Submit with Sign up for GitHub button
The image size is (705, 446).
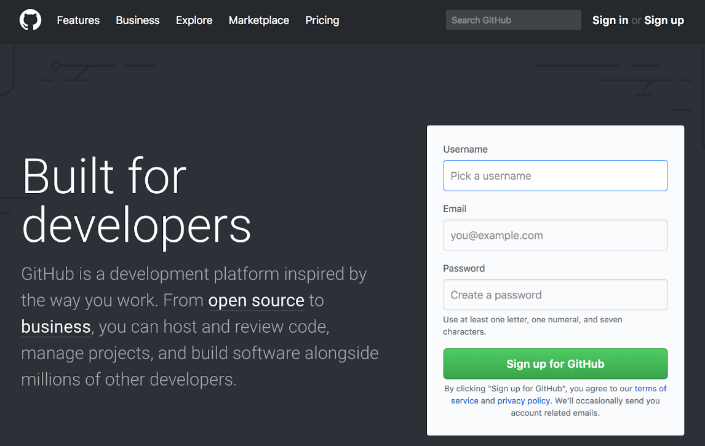click(556, 364)
